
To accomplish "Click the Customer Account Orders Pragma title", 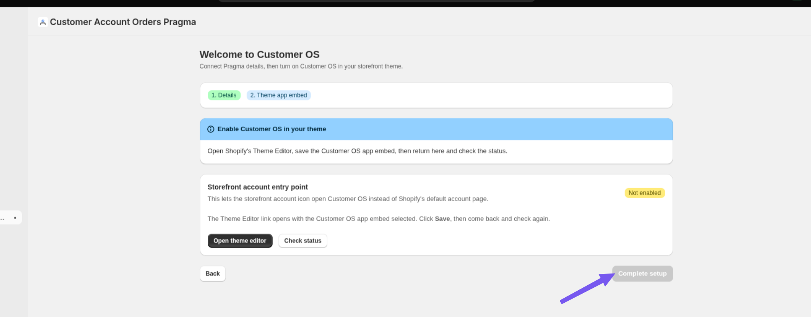I will pyautogui.click(x=123, y=22).
